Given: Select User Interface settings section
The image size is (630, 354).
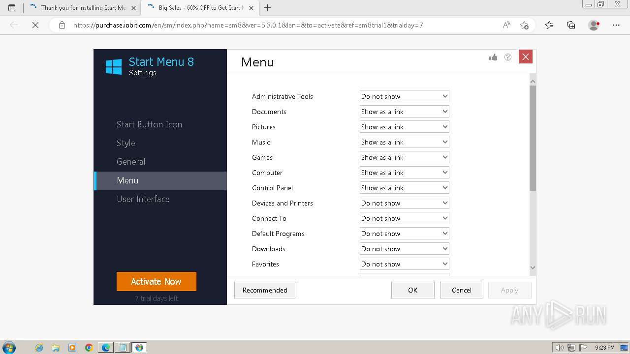Looking at the screenshot, I should pyautogui.click(x=160, y=199).
